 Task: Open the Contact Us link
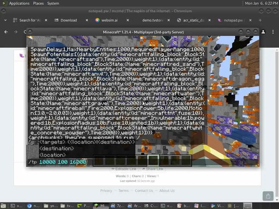144,190
